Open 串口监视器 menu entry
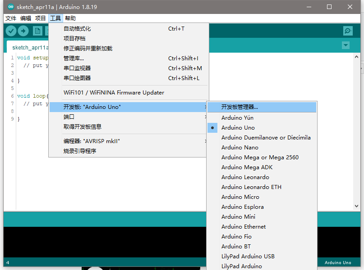 click(129, 68)
